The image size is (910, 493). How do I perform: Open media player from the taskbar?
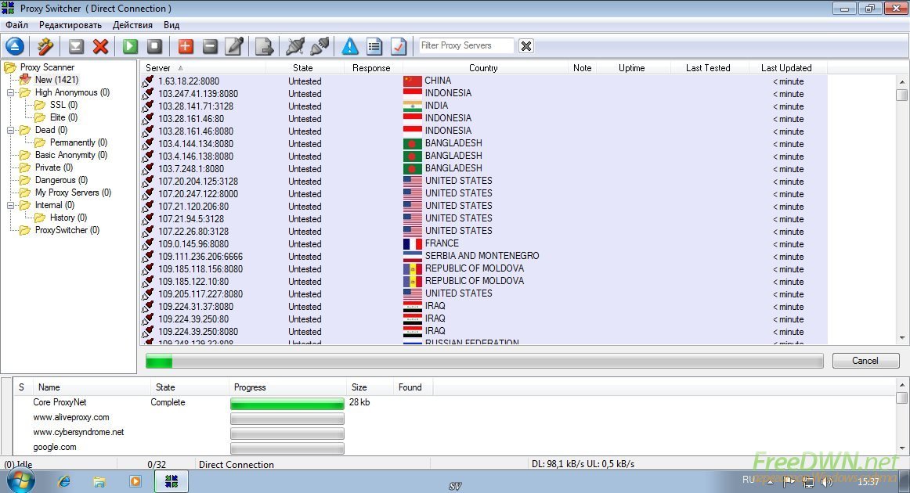point(135,481)
